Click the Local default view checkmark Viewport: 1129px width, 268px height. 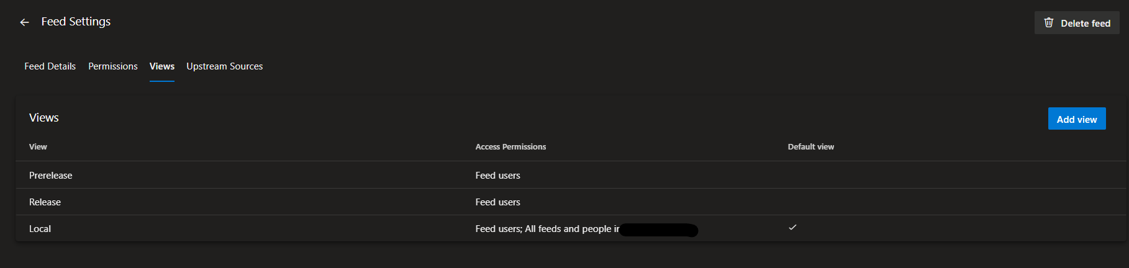(x=792, y=228)
